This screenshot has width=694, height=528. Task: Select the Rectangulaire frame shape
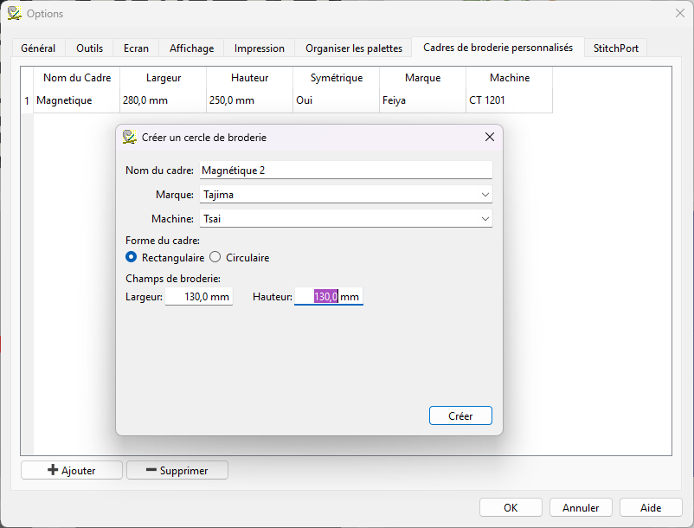pos(132,257)
